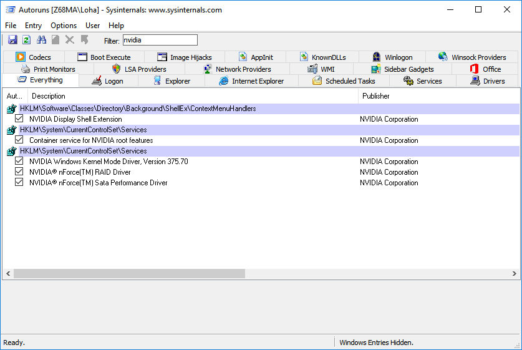
Task: Click the Save toolbar icon
Action: click(12, 40)
